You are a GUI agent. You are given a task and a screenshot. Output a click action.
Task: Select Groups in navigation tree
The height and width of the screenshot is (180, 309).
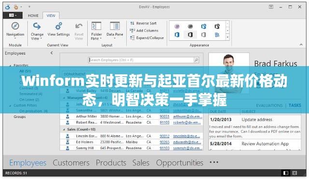click(x=20, y=117)
